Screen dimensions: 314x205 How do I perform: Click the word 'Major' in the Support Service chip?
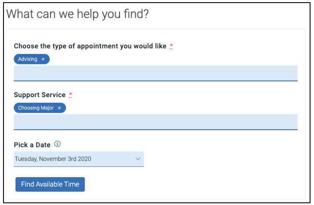[x=48, y=108]
